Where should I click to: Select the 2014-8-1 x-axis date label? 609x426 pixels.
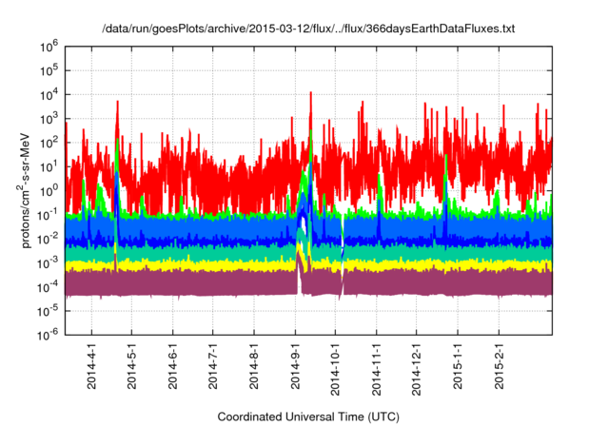pyautogui.click(x=254, y=366)
